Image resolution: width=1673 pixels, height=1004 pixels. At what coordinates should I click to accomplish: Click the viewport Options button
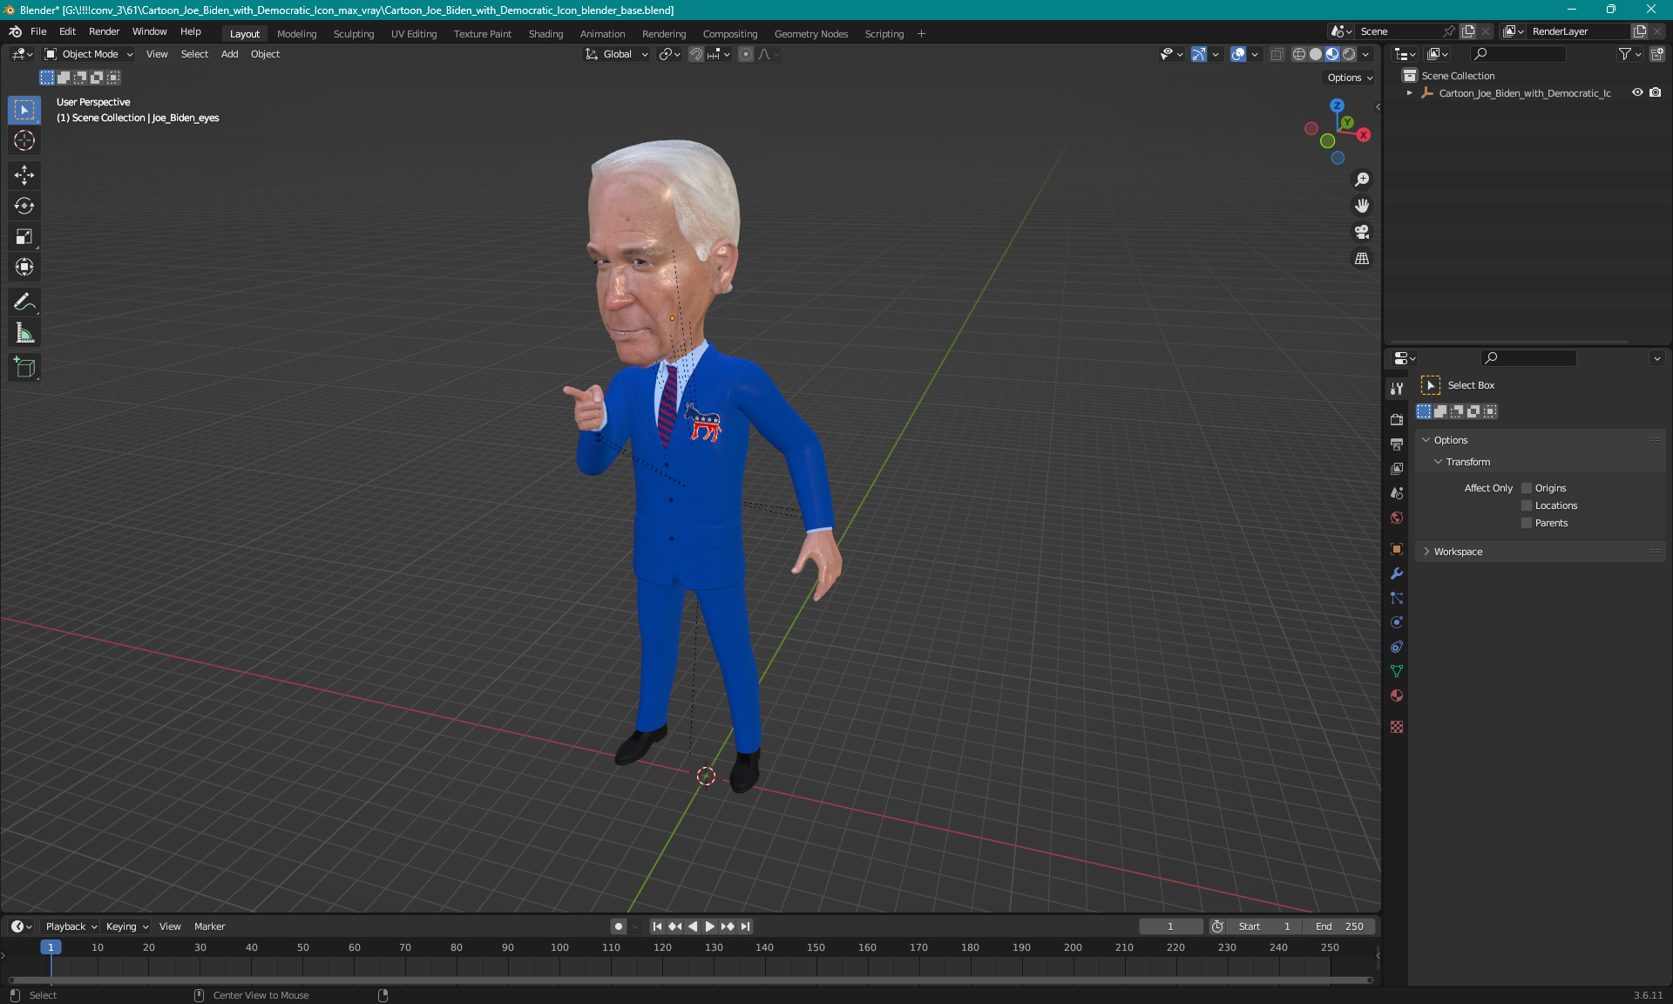point(1349,78)
